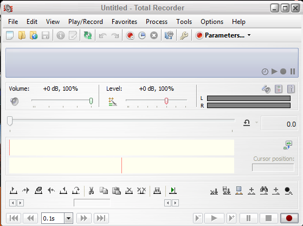This screenshot has width=303, height=226.
Task: Click the green convert arrows icon
Action: [x=87, y=35]
